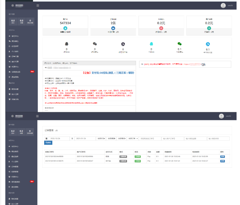Click the teal bell icon under merchant ID 547334
The width and height of the screenshot is (240, 205).
pyautogui.click(x=65, y=28)
